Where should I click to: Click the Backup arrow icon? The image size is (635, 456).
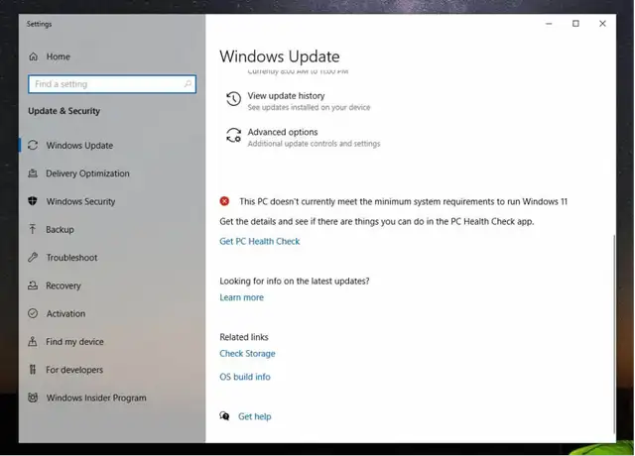pos(33,229)
